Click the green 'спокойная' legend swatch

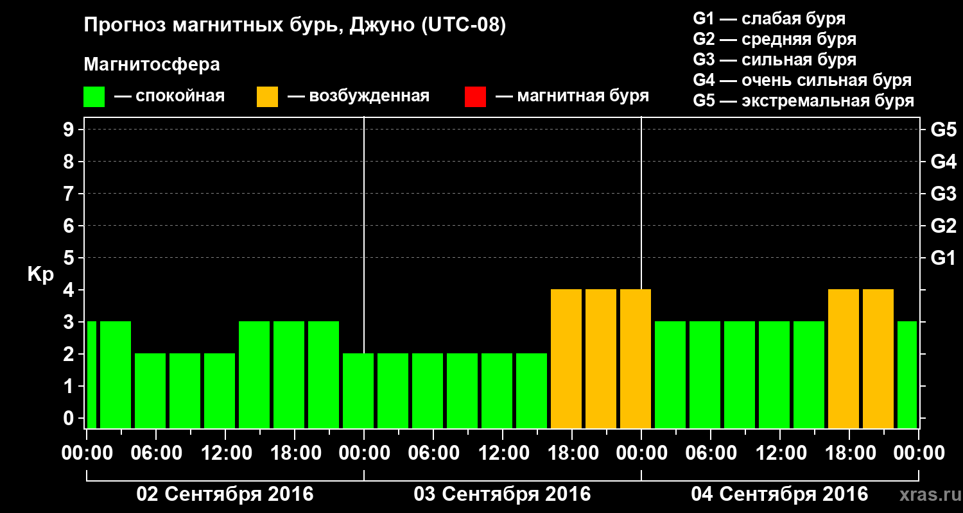click(x=94, y=97)
